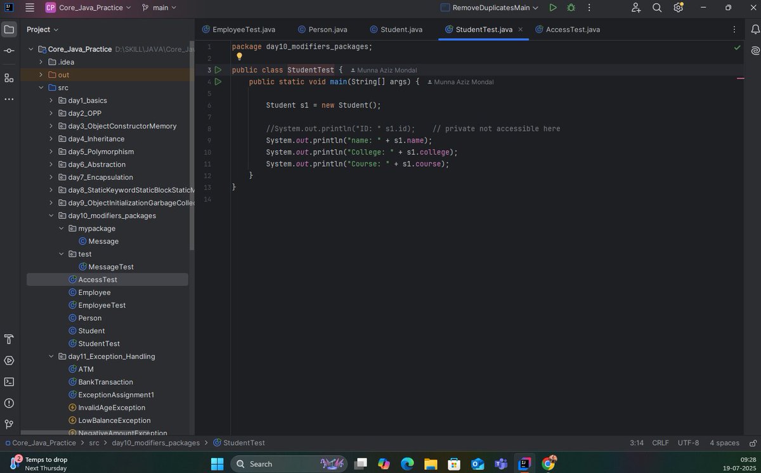This screenshot has width=761, height=473.
Task: Run RemoveDuplicatesMain with green play button
Action: point(553,8)
